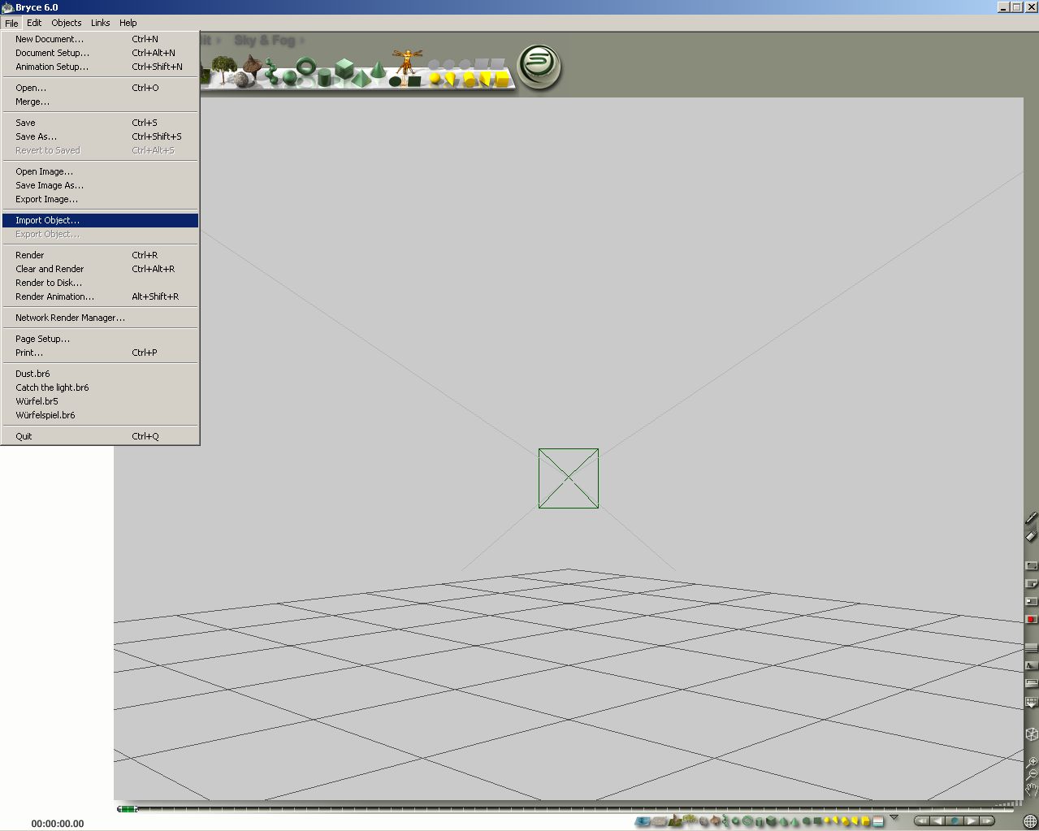Click the play backward button
The image size is (1039, 831).
[937, 821]
